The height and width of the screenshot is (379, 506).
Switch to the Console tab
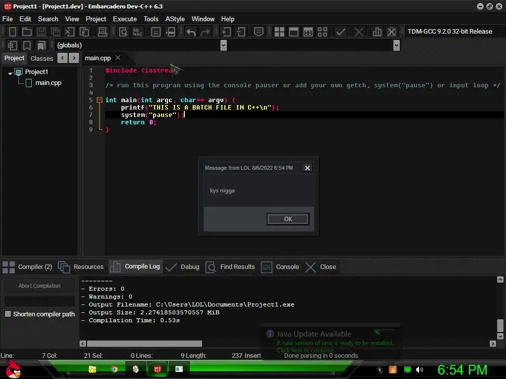click(280, 267)
